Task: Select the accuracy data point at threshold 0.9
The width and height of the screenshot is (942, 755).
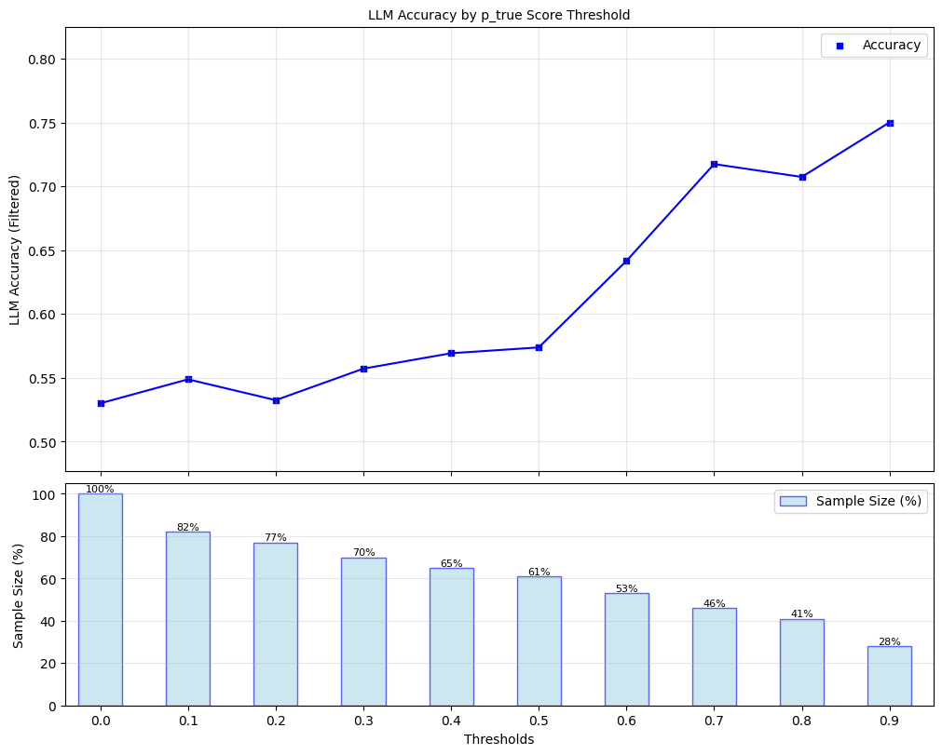Action: tap(890, 123)
